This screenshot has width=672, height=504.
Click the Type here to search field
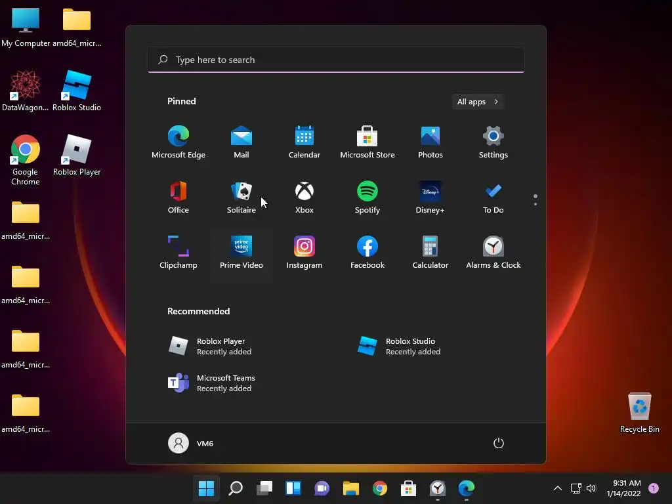coord(336,60)
